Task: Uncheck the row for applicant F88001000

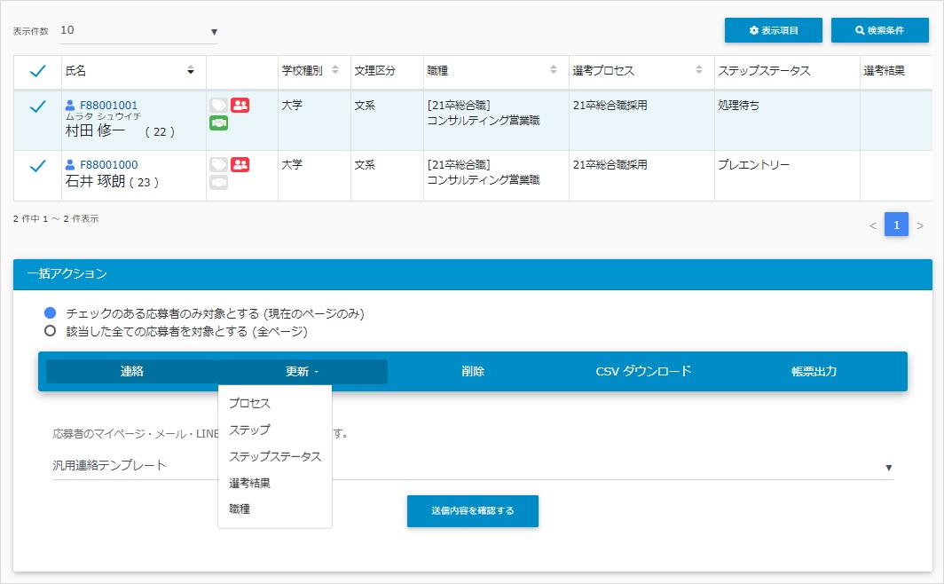Action: (x=37, y=166)
